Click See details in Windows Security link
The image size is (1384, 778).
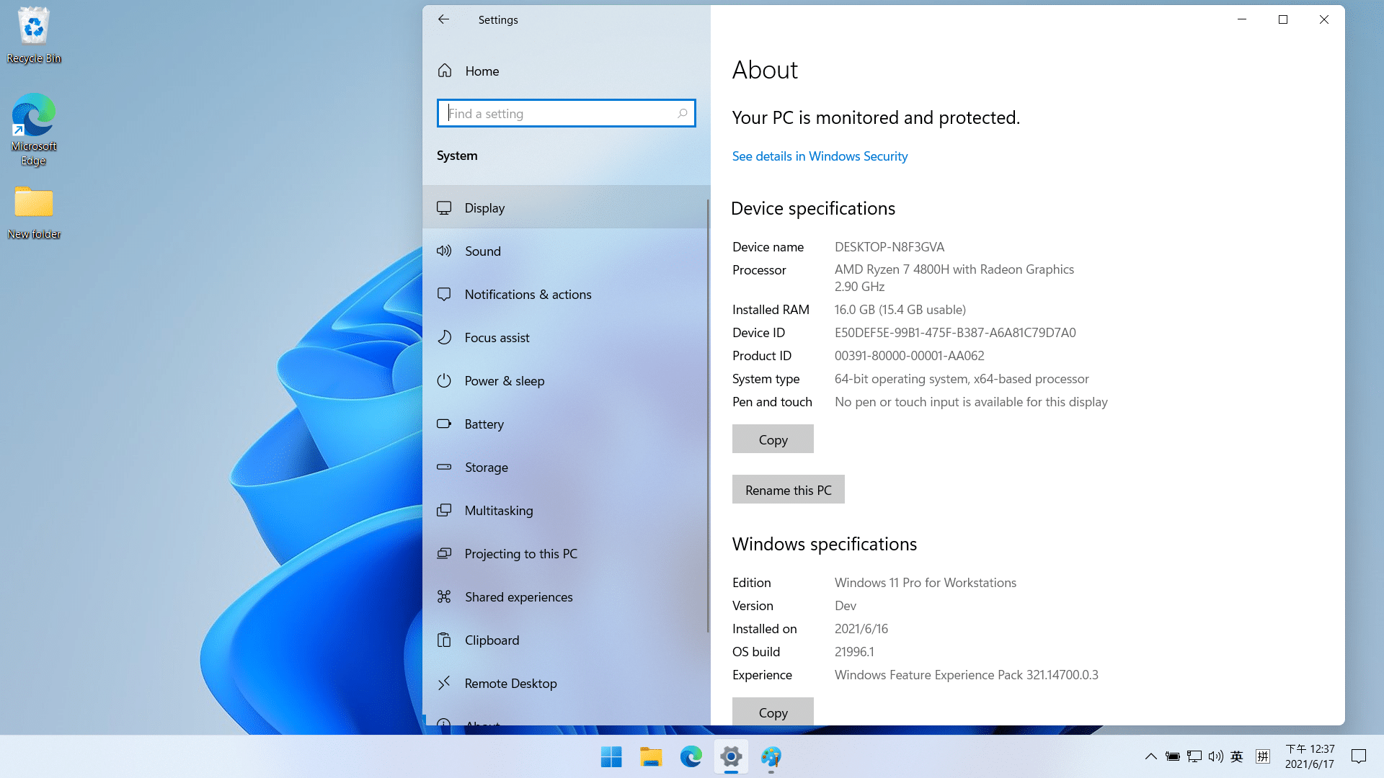click(820, 156)
